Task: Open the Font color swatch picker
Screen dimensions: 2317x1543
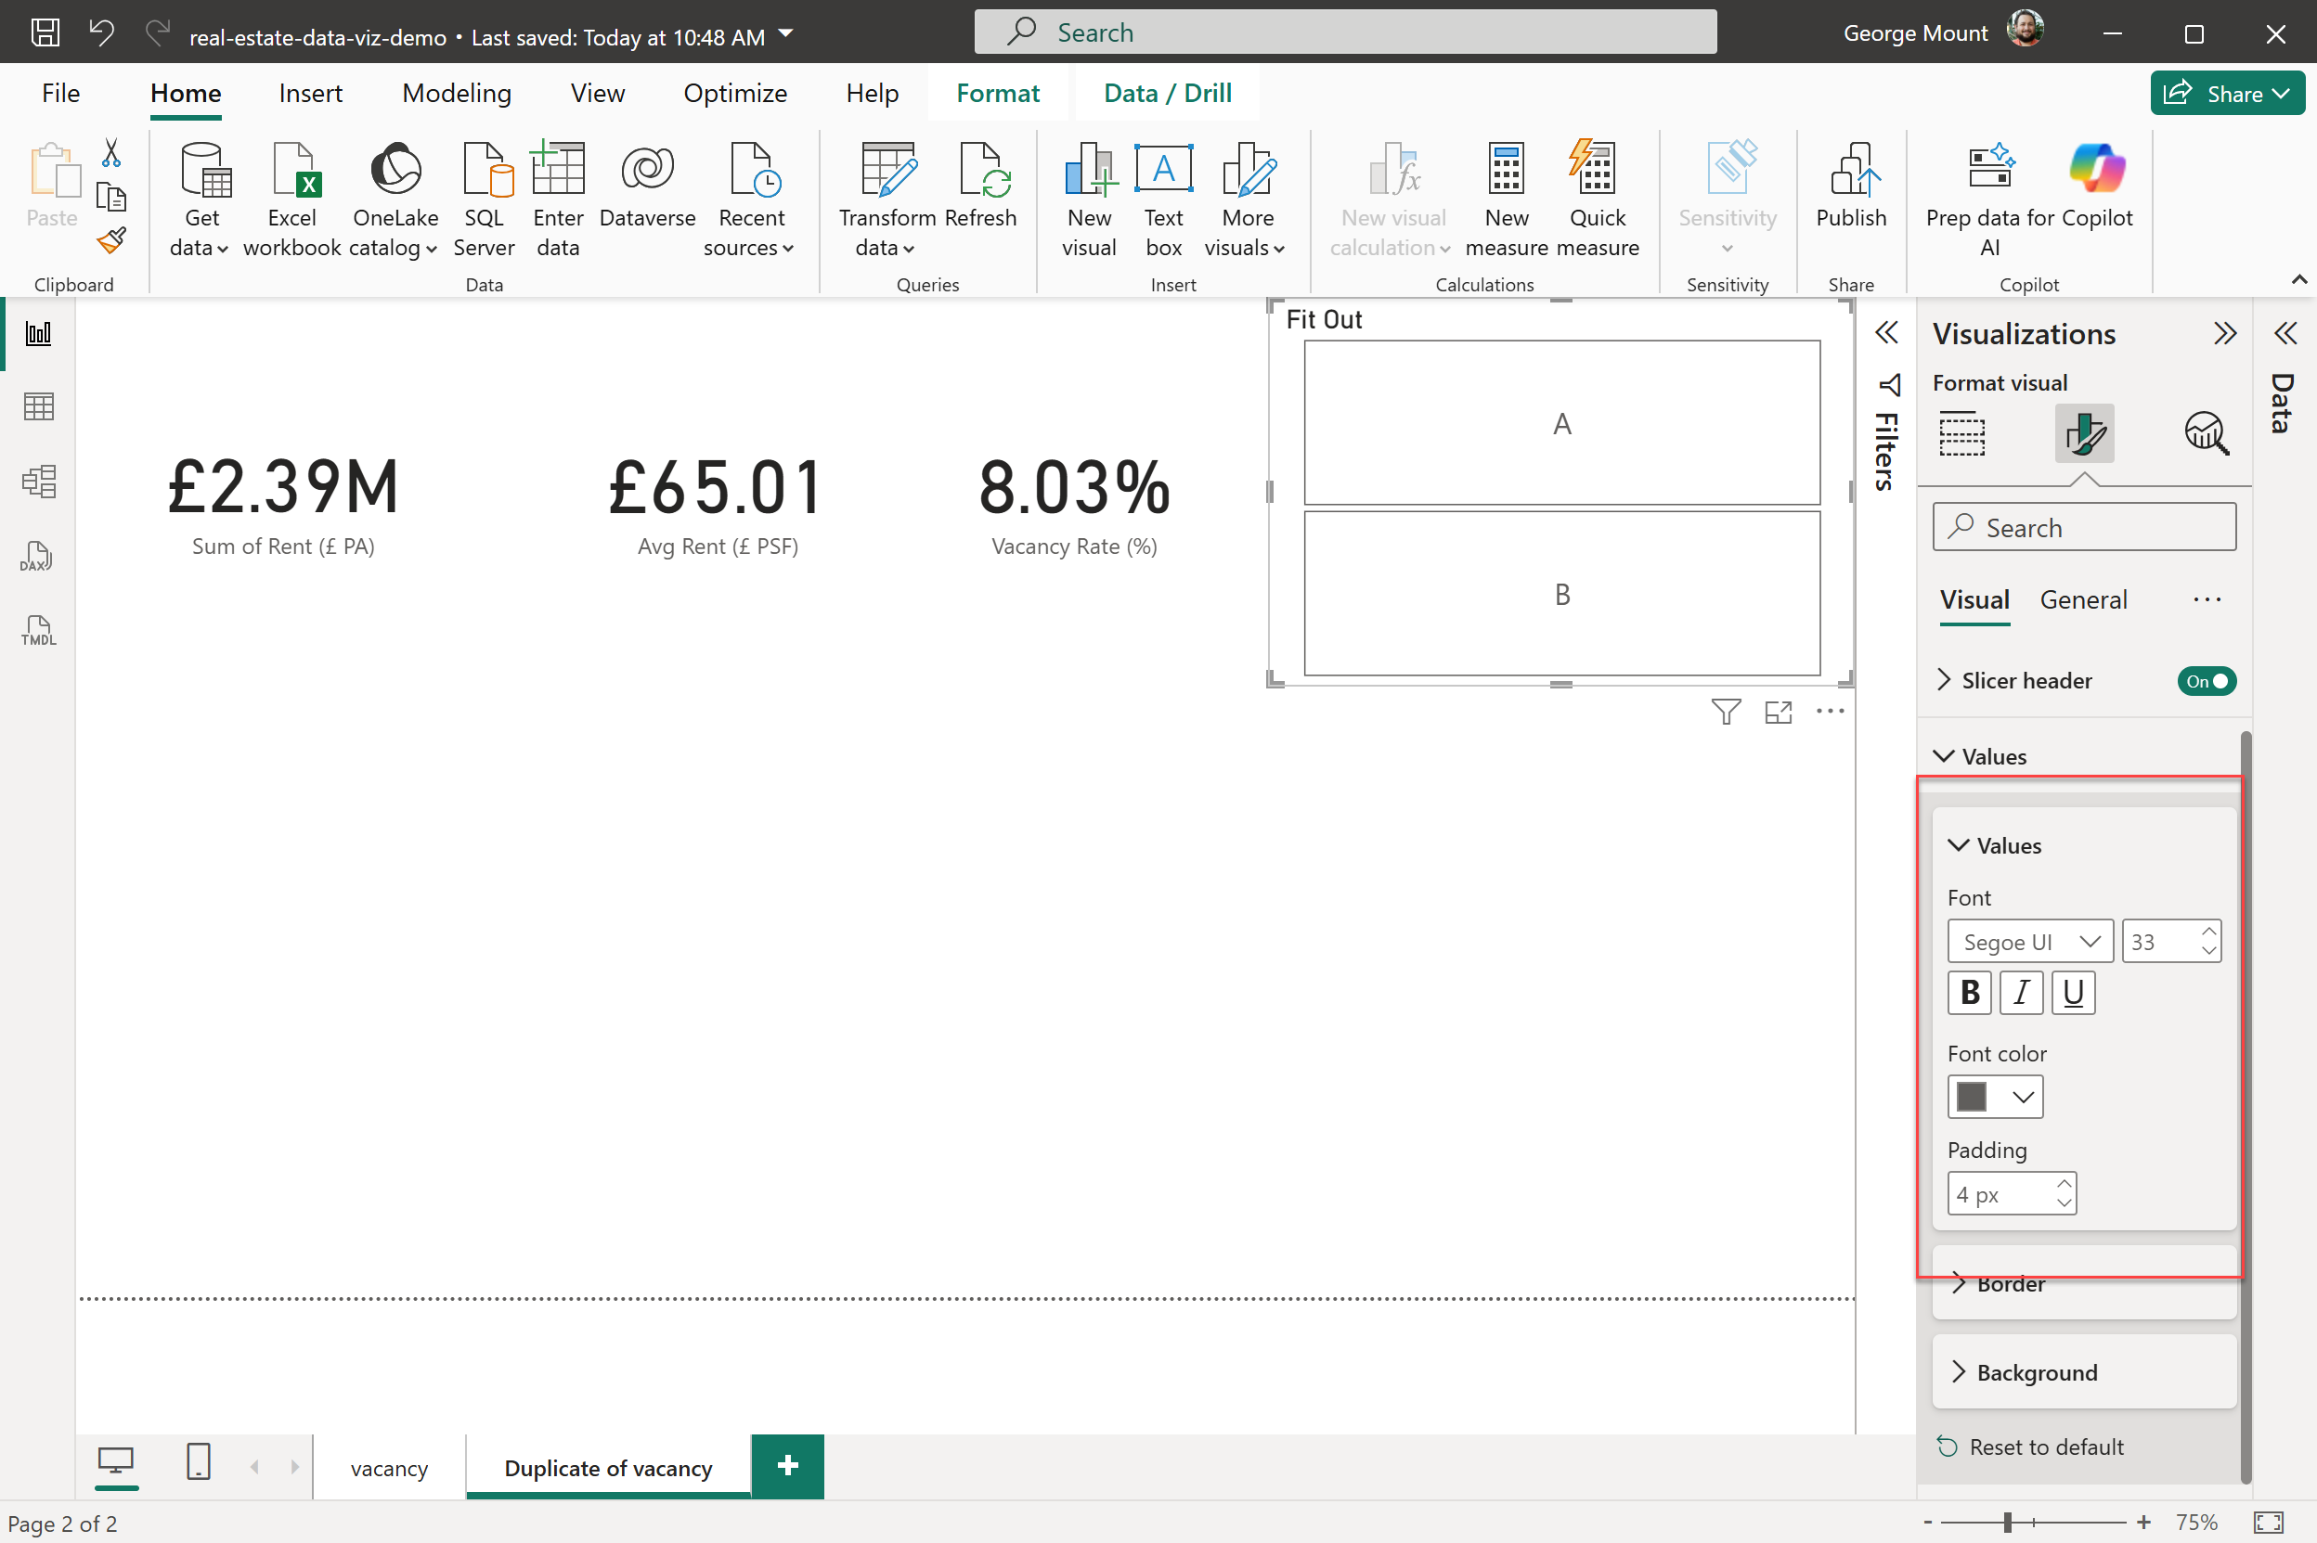Action: (x=1994, y=1096)
